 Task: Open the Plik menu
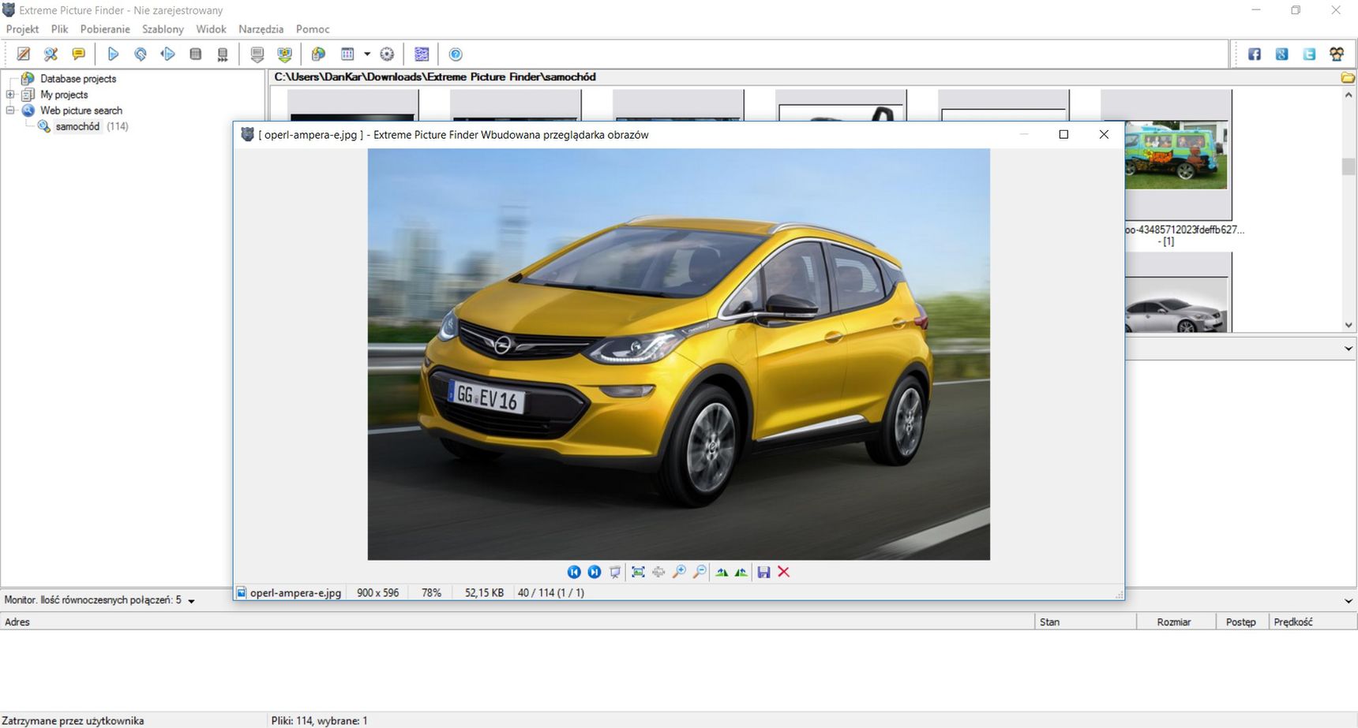pyautogui.click(x=59, y=29)
